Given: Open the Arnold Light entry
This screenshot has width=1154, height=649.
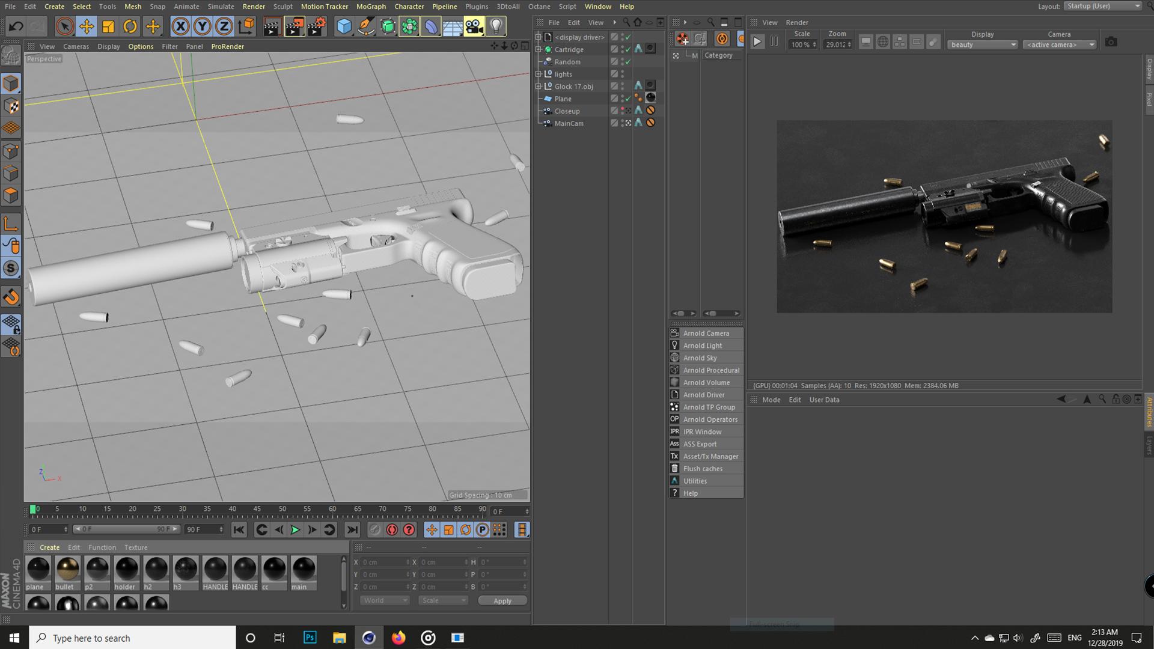Looking at the screenshot, I should (706, 346).
